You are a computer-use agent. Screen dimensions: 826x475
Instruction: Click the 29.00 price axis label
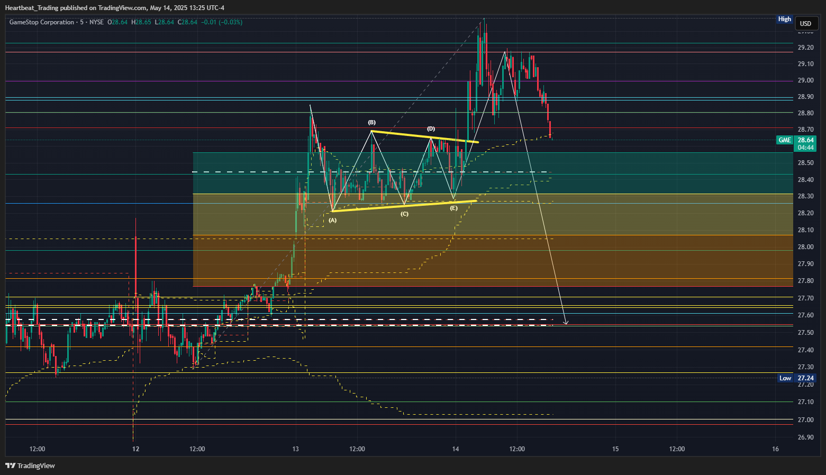click(805, 80)
